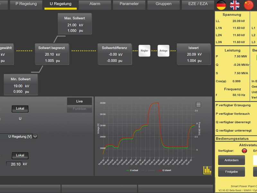Click the 20.10 kV setpoint input field
Screen dimensions: 257x193
pyautogui.click(x=14, y=164)
